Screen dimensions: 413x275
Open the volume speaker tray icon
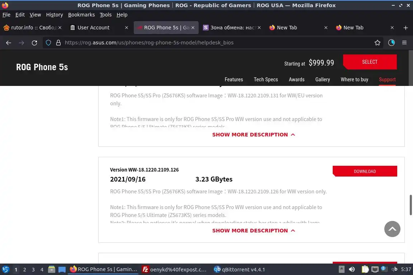click(352, 270)
